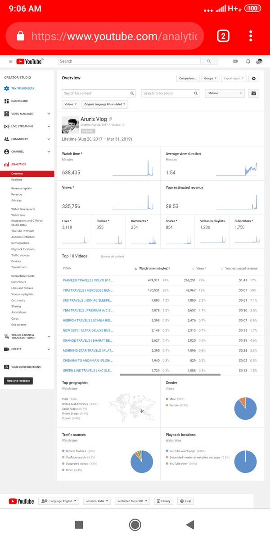Open browser three-dot menu
The height and width of the screenshot is (541, 270).
(x=251, y=36)
